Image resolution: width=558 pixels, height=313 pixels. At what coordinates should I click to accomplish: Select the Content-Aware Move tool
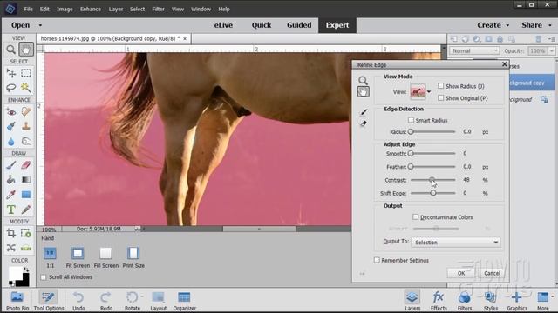coord(11,248)
